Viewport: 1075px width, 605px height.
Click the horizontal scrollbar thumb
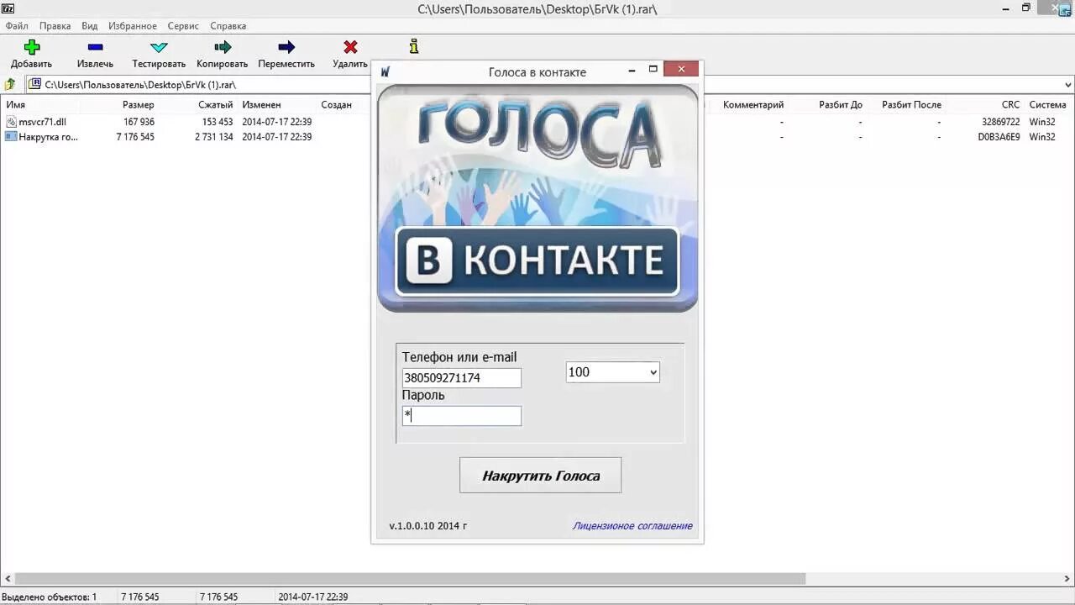pyautogui.click(x=410, y=579)
